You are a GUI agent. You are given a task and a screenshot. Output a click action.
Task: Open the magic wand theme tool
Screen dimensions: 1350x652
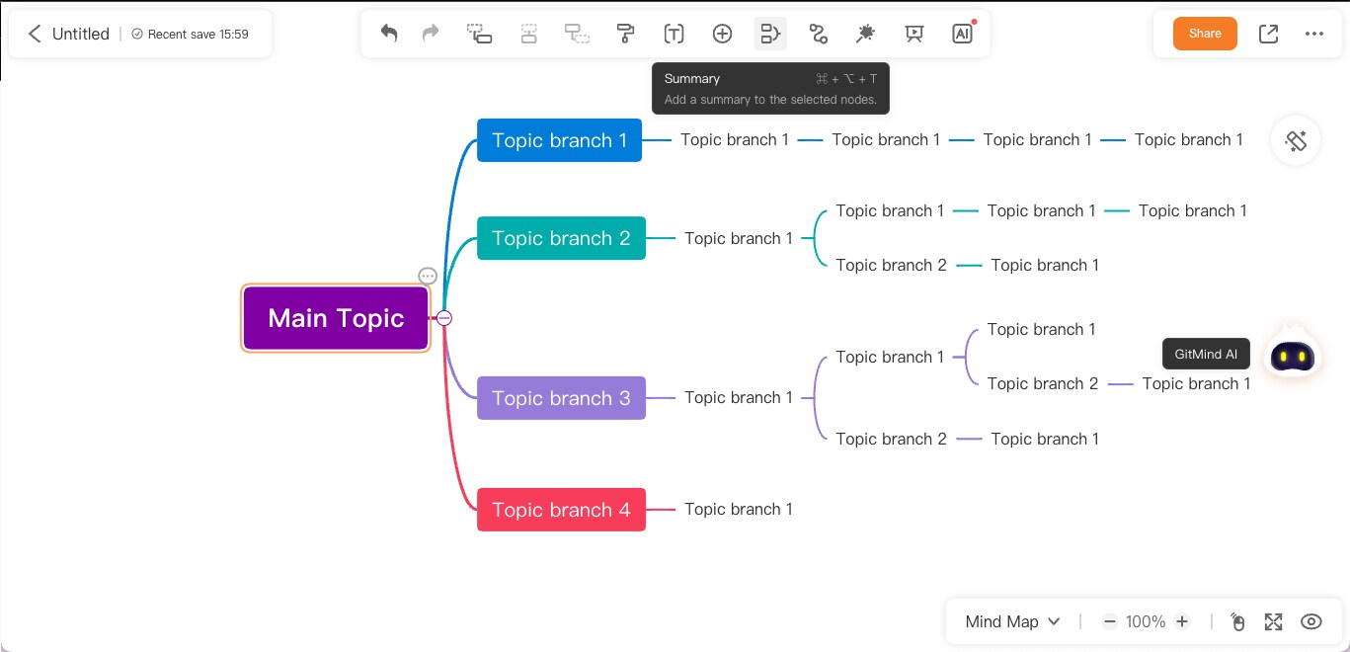pyautogui.click(x=865, y=34)
